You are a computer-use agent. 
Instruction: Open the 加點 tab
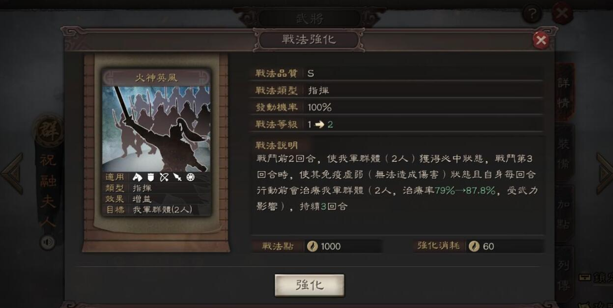(564, 215)
